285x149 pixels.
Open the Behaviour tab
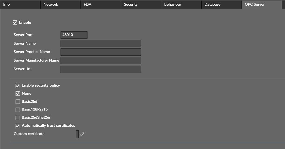point(181,4)
